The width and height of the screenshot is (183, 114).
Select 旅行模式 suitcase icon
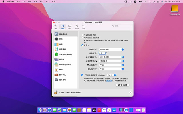pos(56,75)
